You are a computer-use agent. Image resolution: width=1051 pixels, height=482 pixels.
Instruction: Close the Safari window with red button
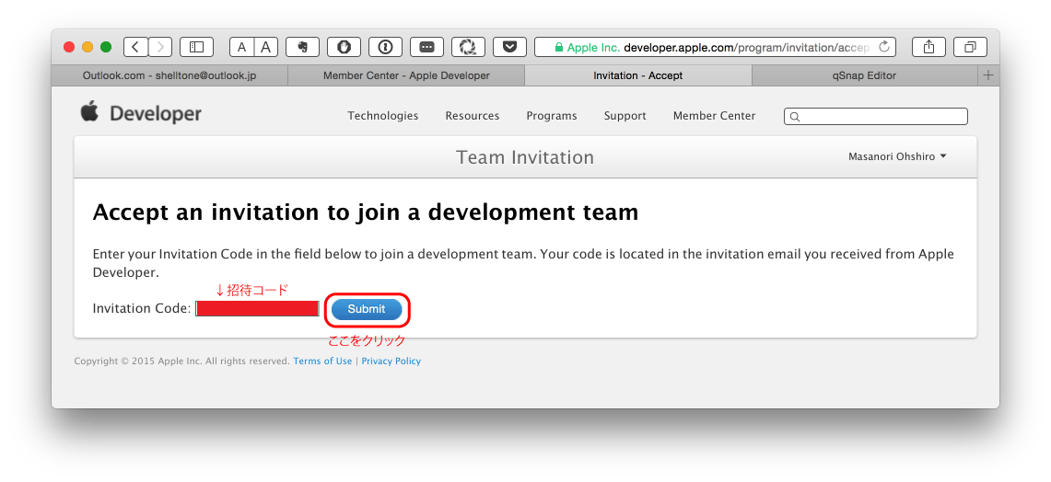[x=68, y=47]
